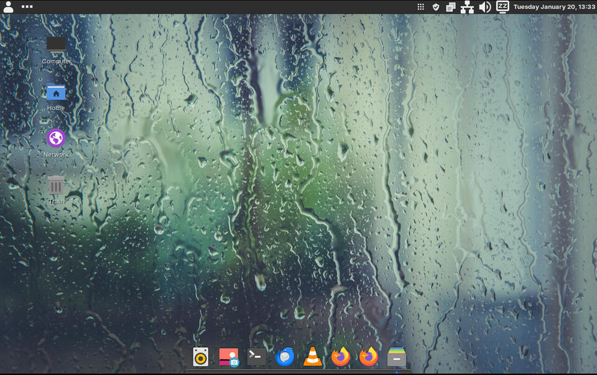The height and width of the screenshot is (375, 597).
Task: Open the Home folder on the desktop
Action: coord(56,93)
